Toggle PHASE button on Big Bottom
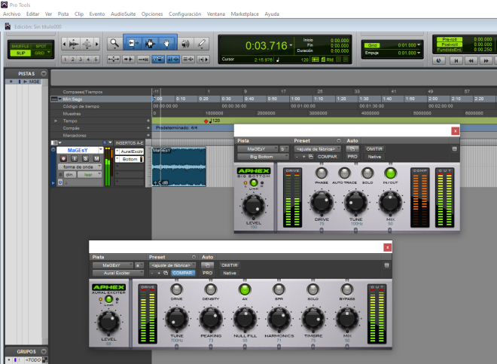 click(322, 173)
